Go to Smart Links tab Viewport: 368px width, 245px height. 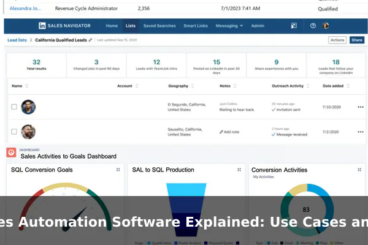(x=196, y=26)
